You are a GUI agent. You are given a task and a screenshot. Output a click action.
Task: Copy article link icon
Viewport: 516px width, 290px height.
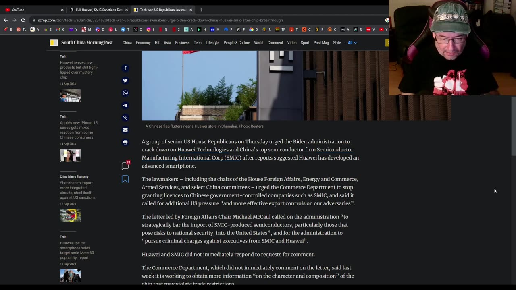(x=125, y=118)
